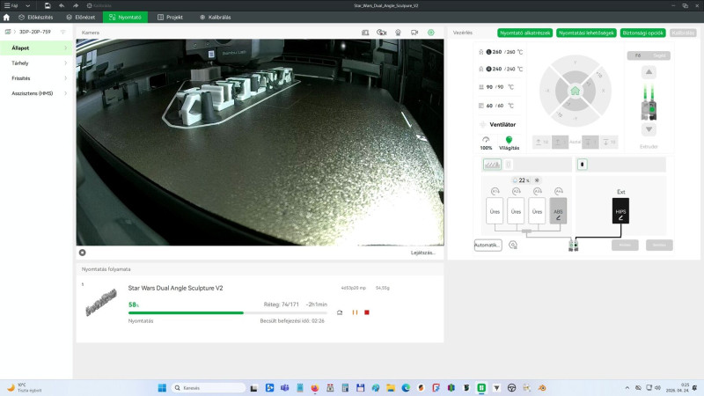Open the home screen icon
704x396 pixels.
coord(6,17)
